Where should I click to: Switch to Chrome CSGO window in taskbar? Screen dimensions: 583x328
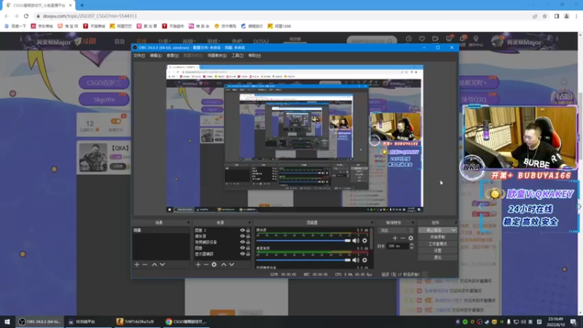coord(186,321)
